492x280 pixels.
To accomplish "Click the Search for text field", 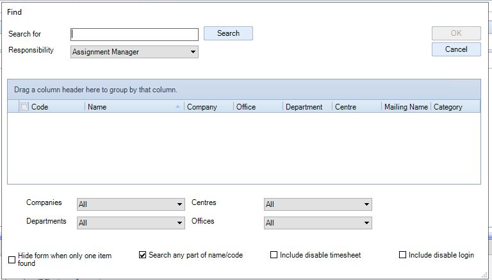I will coord(135,35).
